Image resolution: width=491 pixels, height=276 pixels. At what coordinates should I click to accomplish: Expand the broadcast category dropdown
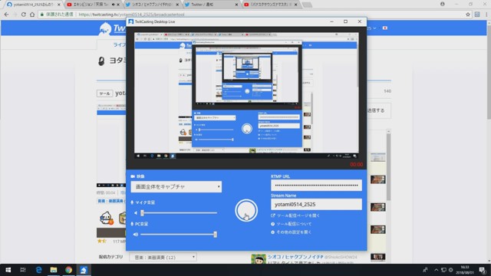point(163,258)
